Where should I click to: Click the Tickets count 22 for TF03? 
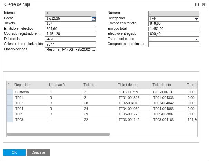click(x=99, y=120)
